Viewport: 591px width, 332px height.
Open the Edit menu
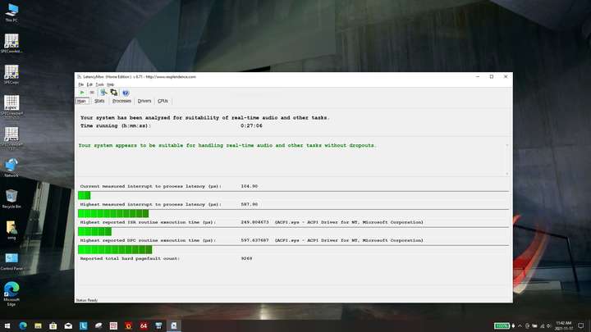(x=89, y=84)
